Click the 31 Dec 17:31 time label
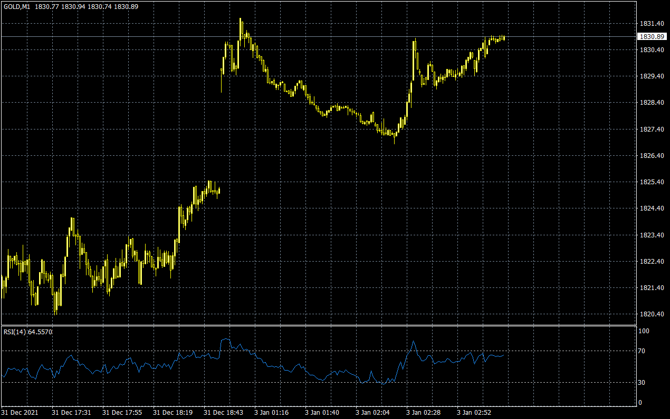The image size is (670, 419). (x=71, y=412)
